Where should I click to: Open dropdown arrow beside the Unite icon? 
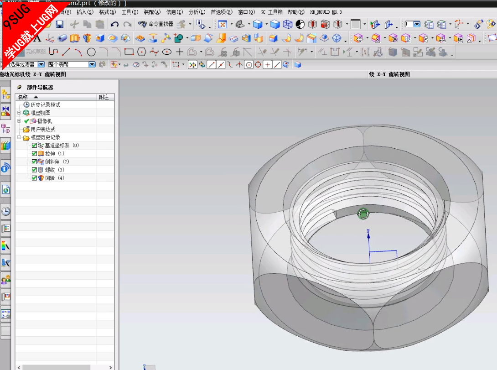(187, 38)
